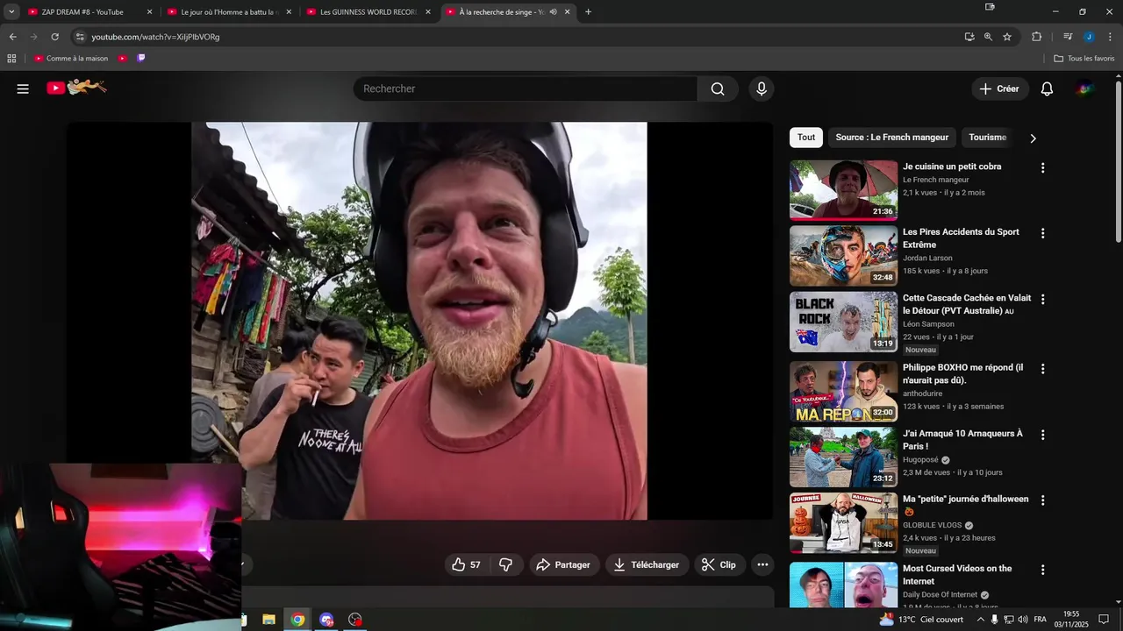
Task: Open "Tous les favoris" folder
Action: tap(1084, 59)
